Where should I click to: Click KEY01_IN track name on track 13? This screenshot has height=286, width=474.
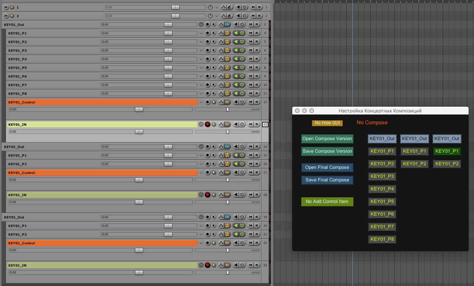click(102, 124)
